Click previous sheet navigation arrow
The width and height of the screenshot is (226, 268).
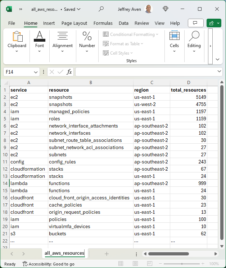(12, 254)
